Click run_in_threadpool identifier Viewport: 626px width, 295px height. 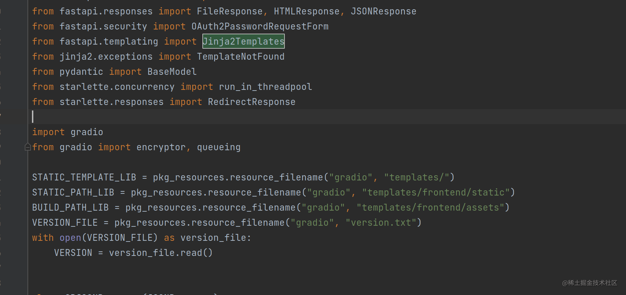click(x=266, y=87)
